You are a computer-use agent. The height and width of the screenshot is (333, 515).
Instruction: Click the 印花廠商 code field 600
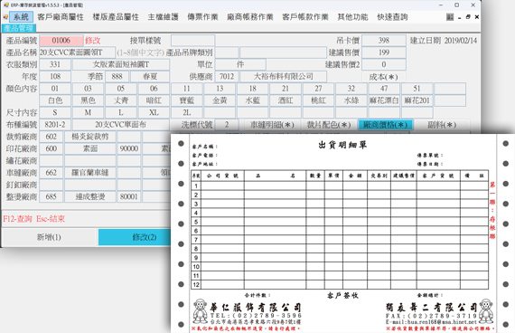pos(51,148)
